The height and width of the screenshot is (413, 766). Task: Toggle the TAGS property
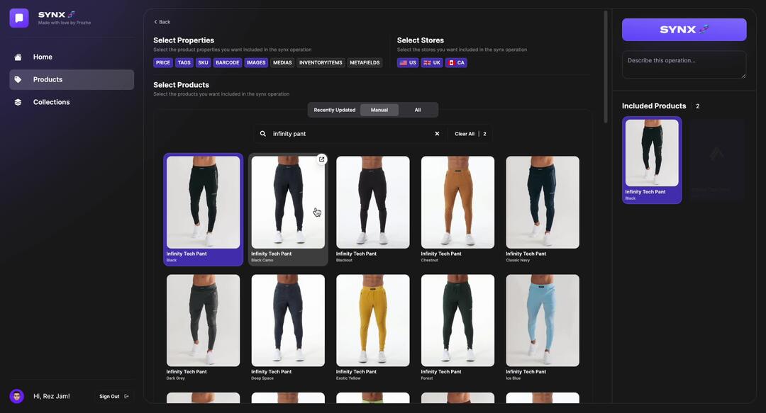coord(184,62)
